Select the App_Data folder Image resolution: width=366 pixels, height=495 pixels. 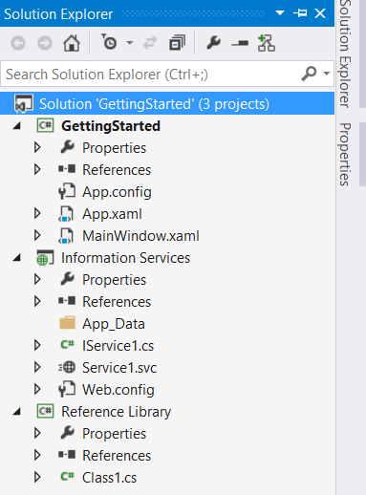point(114,324)
